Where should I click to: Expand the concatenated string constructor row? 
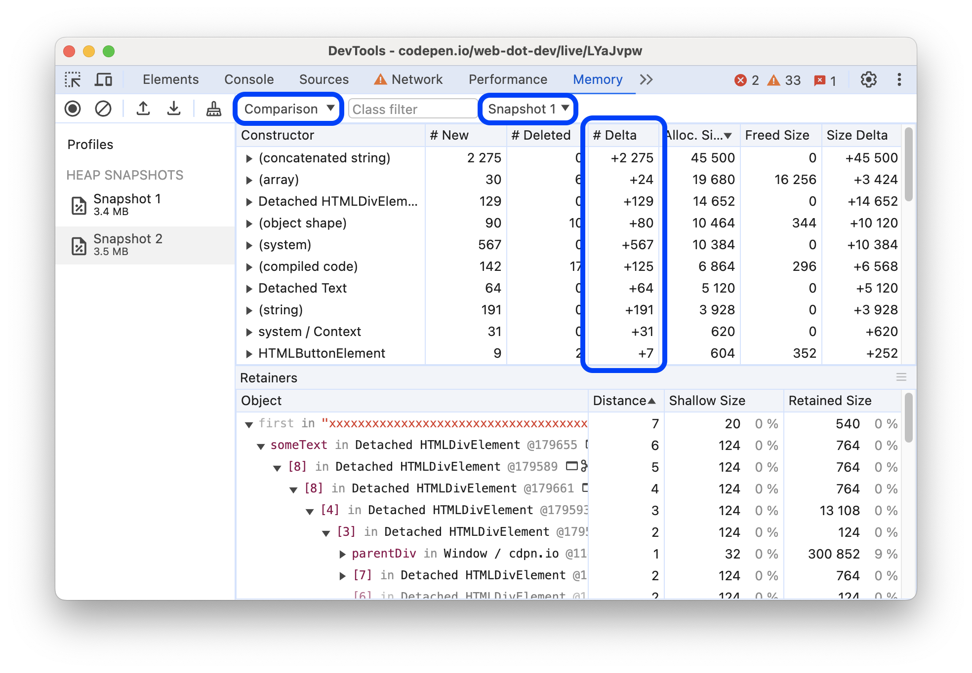pos(247,157)
